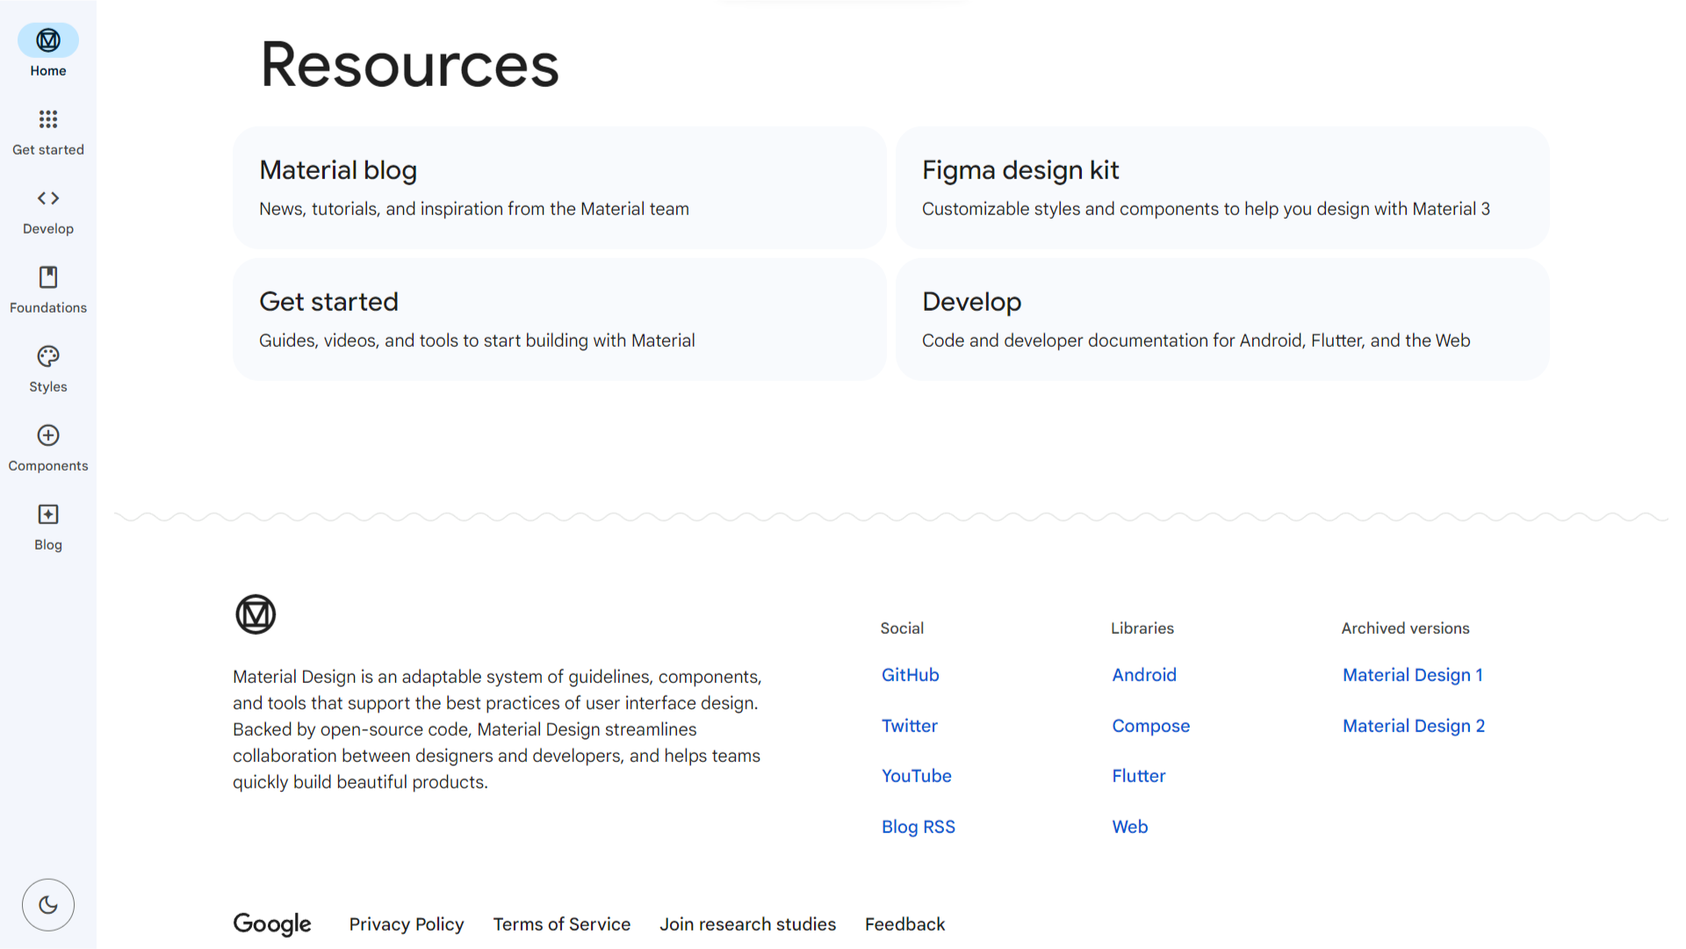Screen dimensions: 1686x949
Task: Open the YouTube social link
Action: pyautogui.click(x=917, y=776)
